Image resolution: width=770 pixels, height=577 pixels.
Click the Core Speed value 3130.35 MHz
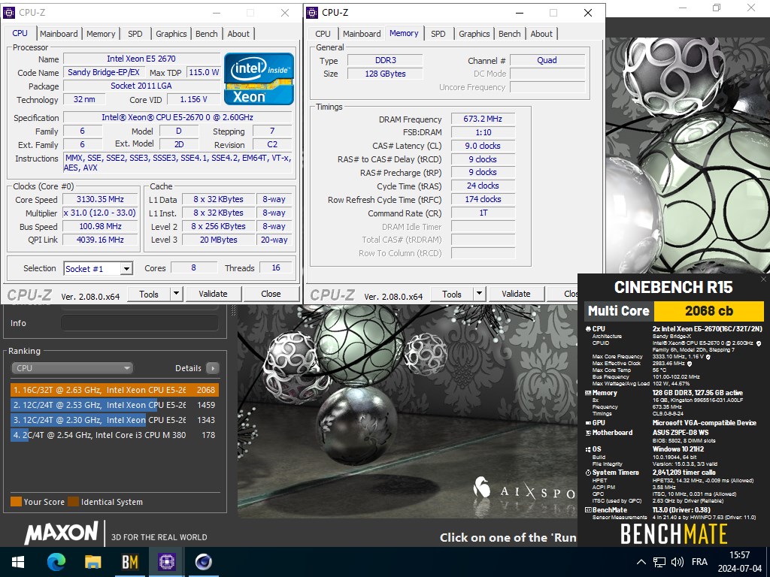click(100, 199)
